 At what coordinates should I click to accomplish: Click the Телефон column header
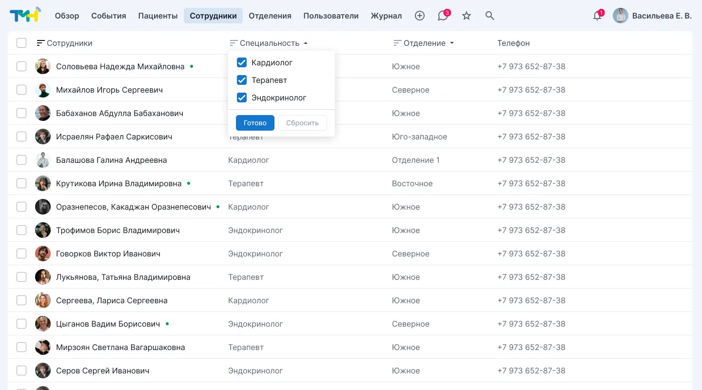pos(513,43)
